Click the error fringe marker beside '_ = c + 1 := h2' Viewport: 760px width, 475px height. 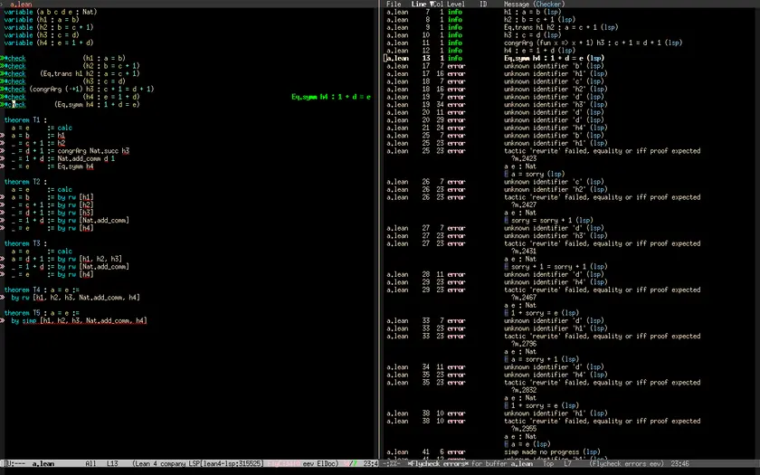click(3, 144)
